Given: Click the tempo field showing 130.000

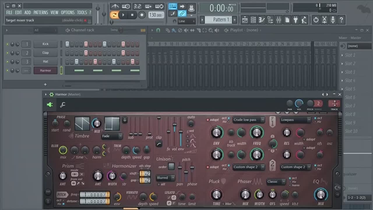Looking at the screenshot, I should click(x=156, y=15).
